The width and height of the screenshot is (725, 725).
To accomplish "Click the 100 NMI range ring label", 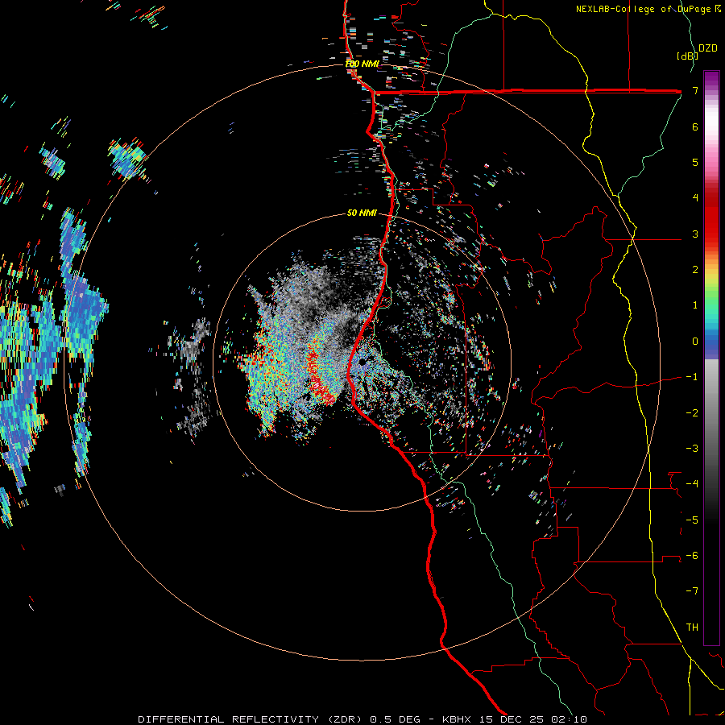I will pos(362,64).
